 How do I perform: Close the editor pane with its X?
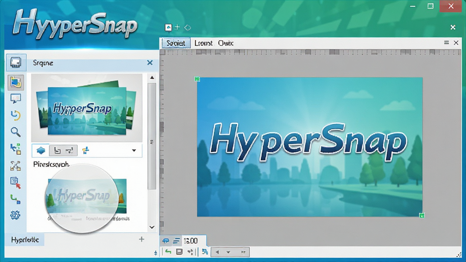pyautogui.click(x=456, y=43)
